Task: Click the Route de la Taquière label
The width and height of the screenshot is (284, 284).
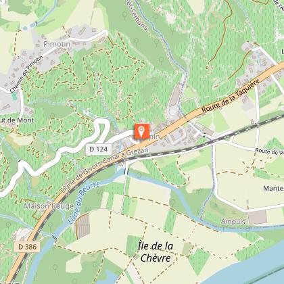Action: [231, 96]
